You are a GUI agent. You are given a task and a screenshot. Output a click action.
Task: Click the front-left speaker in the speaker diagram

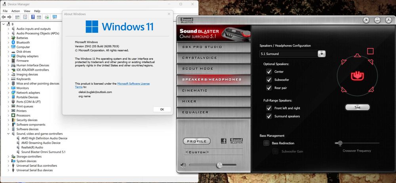point(344,62)
